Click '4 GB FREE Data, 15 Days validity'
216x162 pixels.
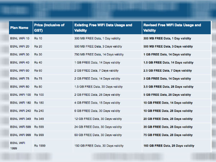click(97, 103)
